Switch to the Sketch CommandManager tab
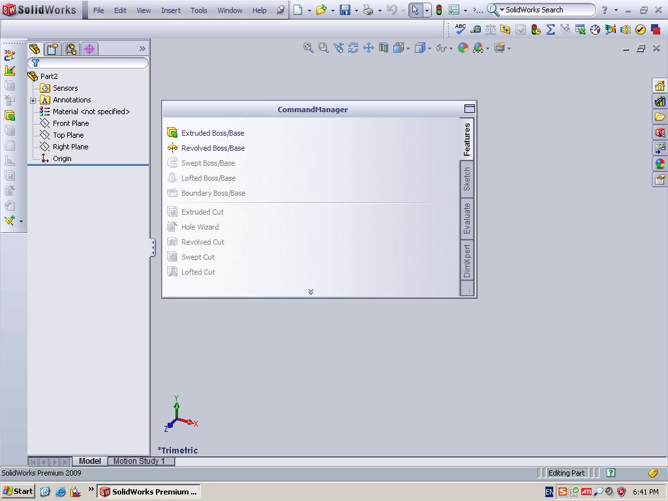Screen dimensions: 668x501 [467, 179]
